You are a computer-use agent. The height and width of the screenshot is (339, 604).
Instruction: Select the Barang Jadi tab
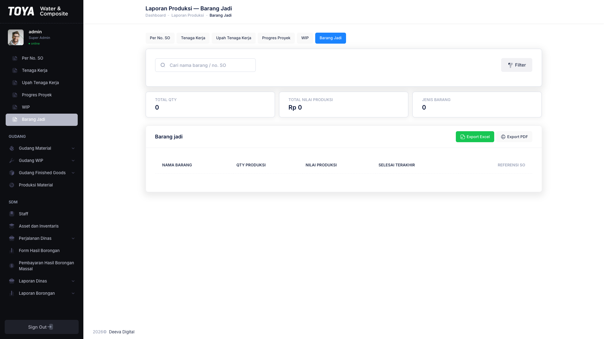[x=330, y=38]
